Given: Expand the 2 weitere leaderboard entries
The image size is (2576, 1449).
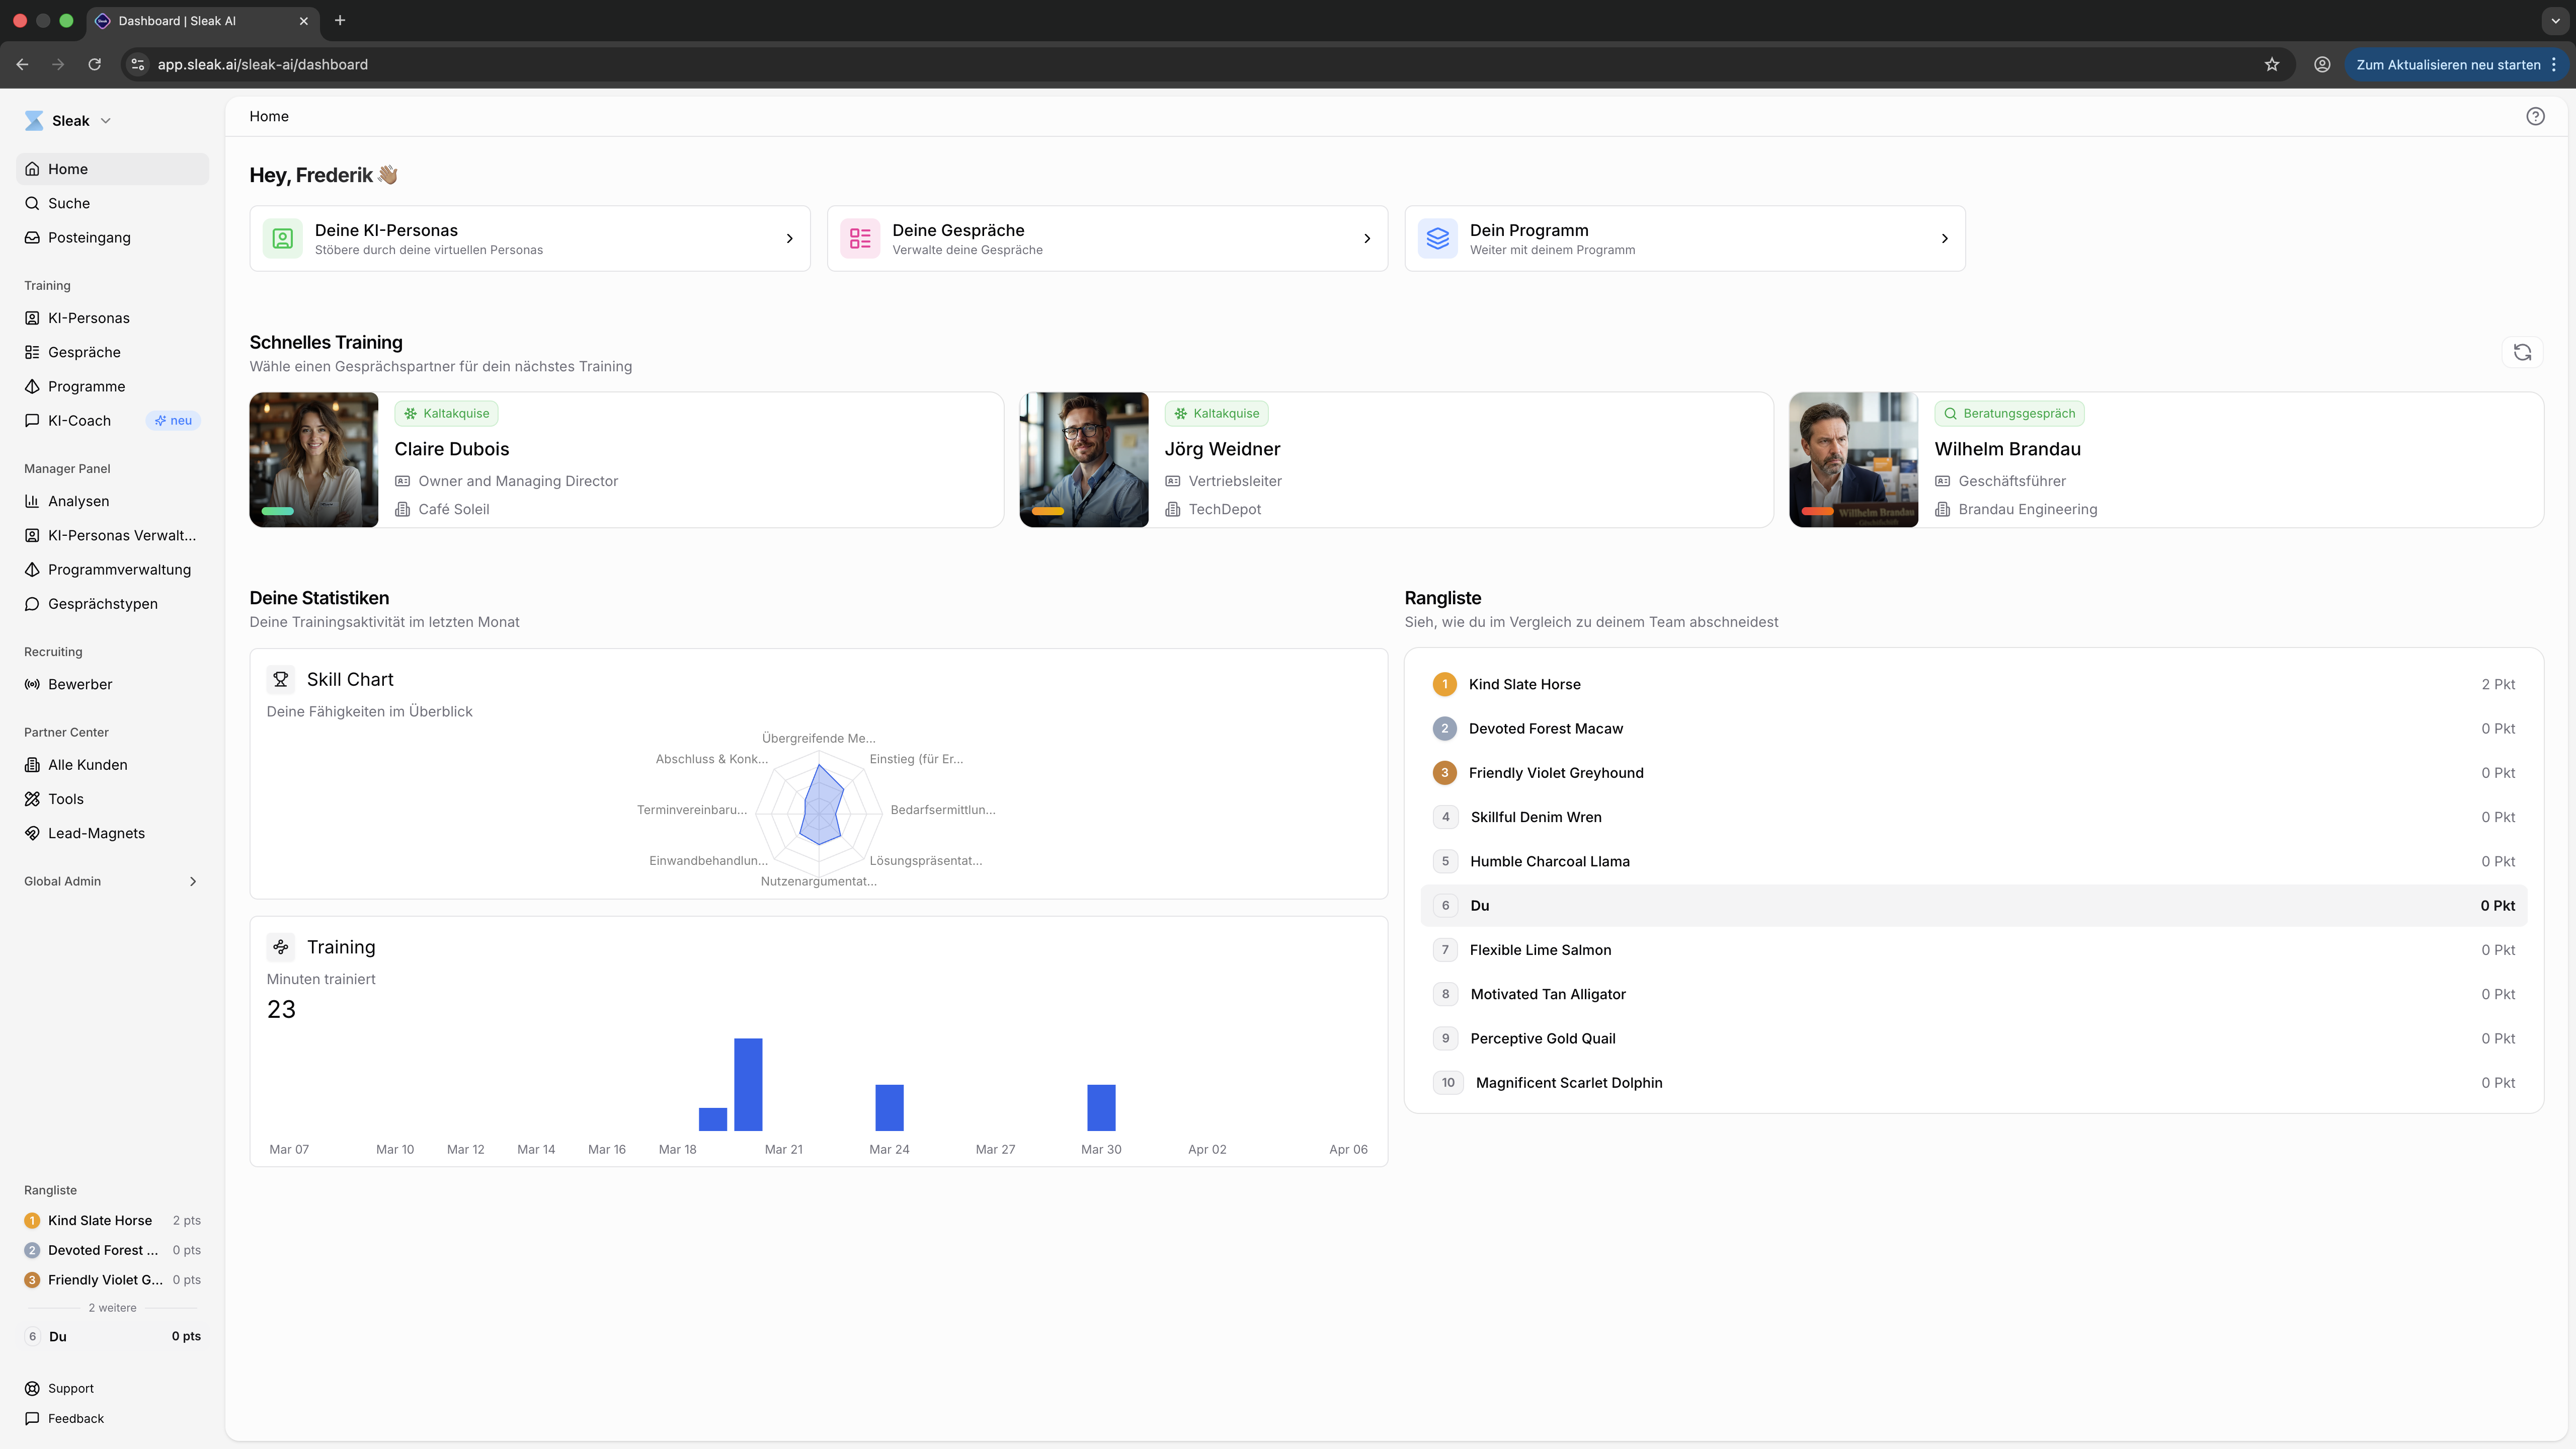Looking at the screenshot, I should [112, 1308].
